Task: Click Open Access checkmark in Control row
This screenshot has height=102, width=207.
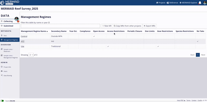Action: click(94, 36)
